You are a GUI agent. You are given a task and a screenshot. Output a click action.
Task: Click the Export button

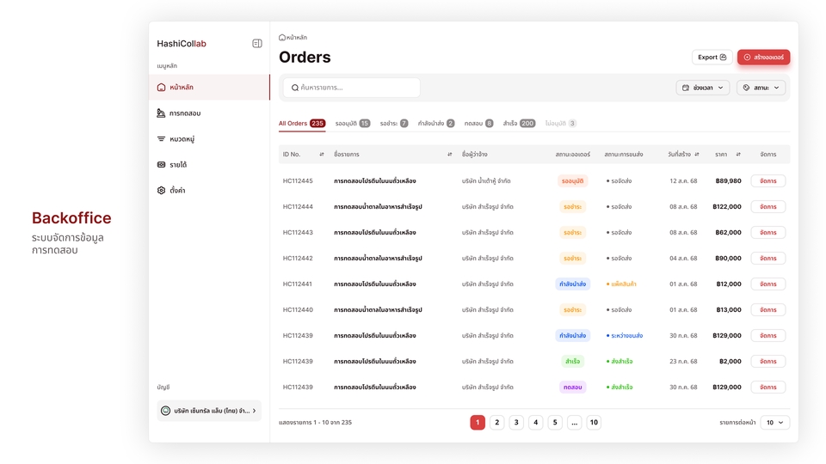pos(712,58)
